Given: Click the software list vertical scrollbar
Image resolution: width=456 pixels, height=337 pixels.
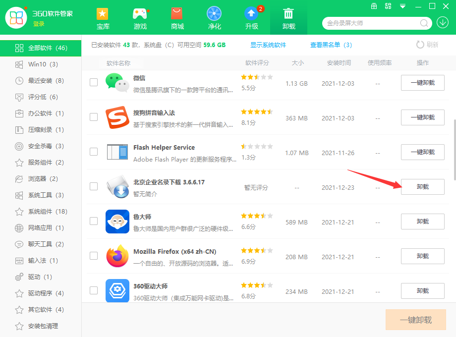Looking at the screenshot, I should point(454,150).
